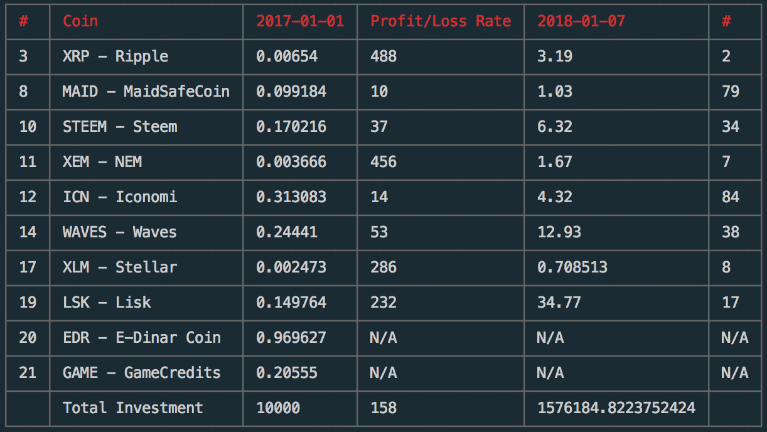The width and height of the screenshot is (767, 432).
Task: Select the 0.24441 price value
Action: click(287, 232)
